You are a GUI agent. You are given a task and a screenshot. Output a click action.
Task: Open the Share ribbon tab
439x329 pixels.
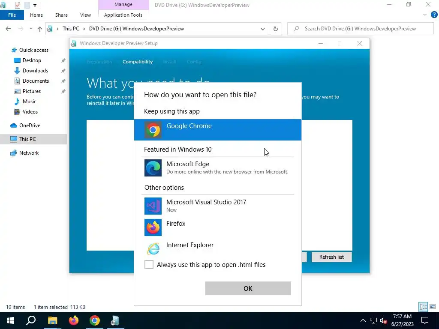tap(61, 15)
